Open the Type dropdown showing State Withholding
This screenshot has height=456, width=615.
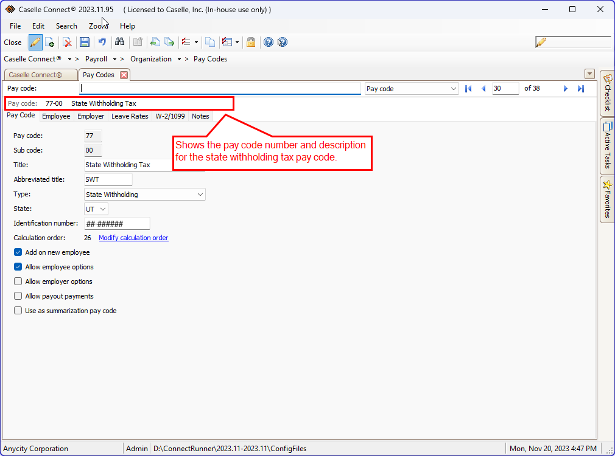point(200,194)
